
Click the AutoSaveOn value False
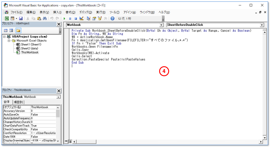pyautogui.click(x=43, y=115)
